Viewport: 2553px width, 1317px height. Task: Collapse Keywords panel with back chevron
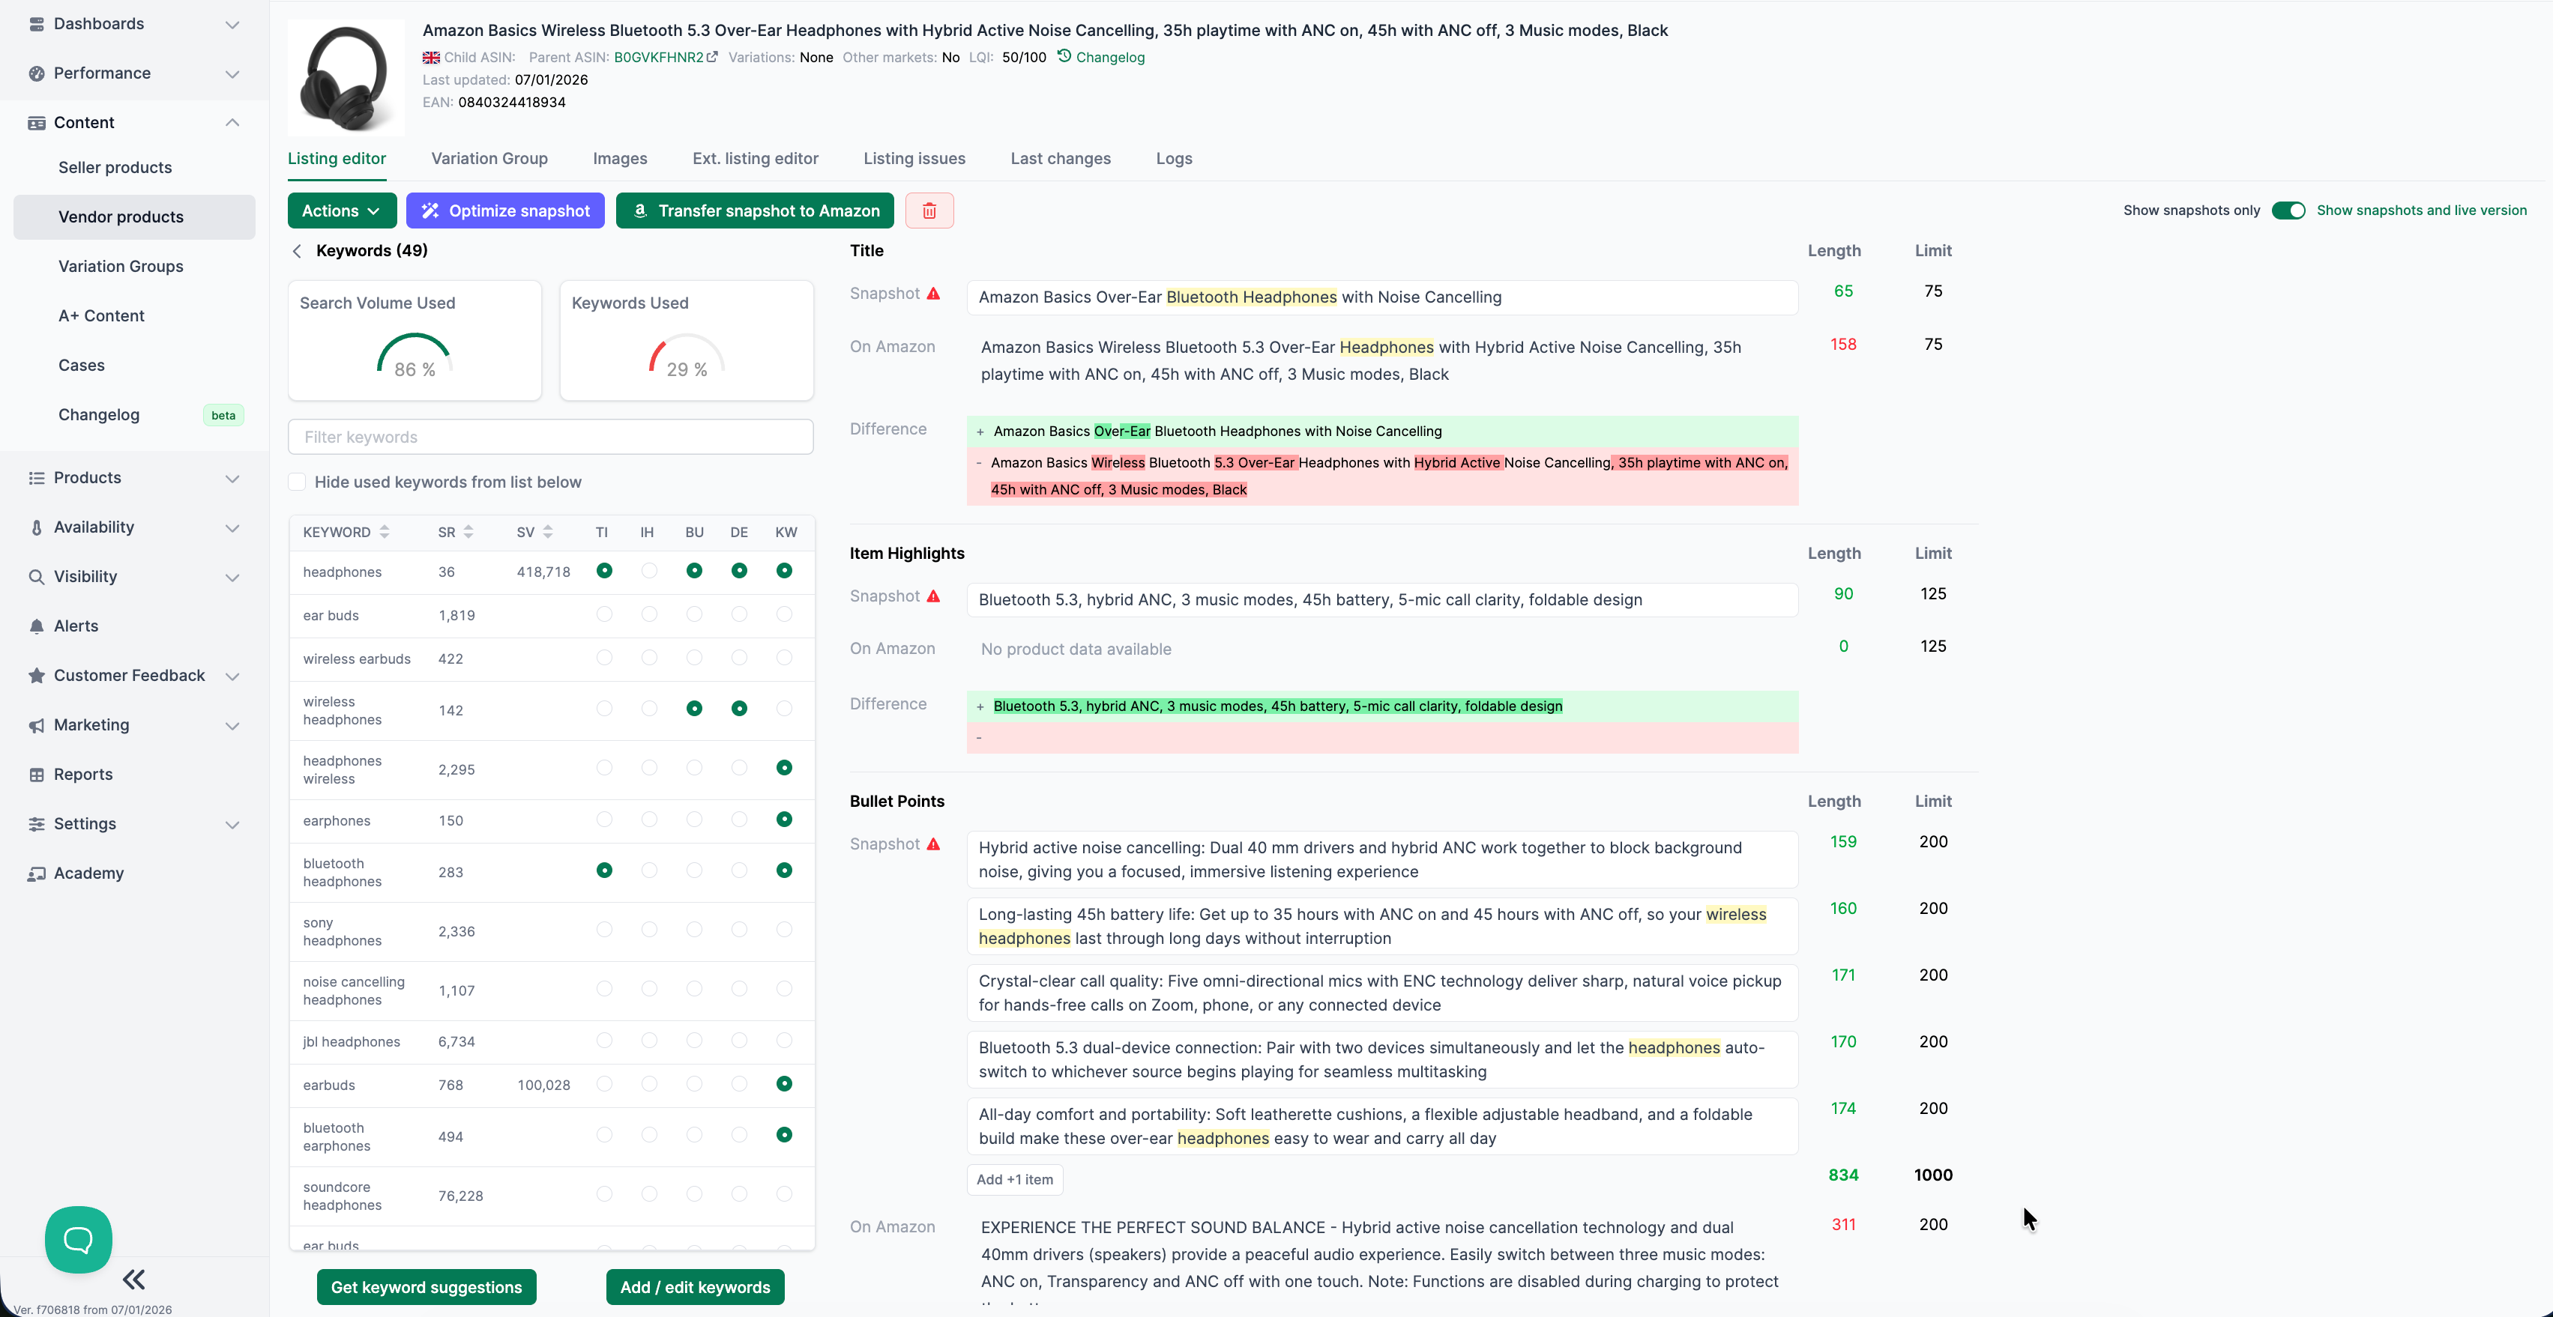coord(298,252)
